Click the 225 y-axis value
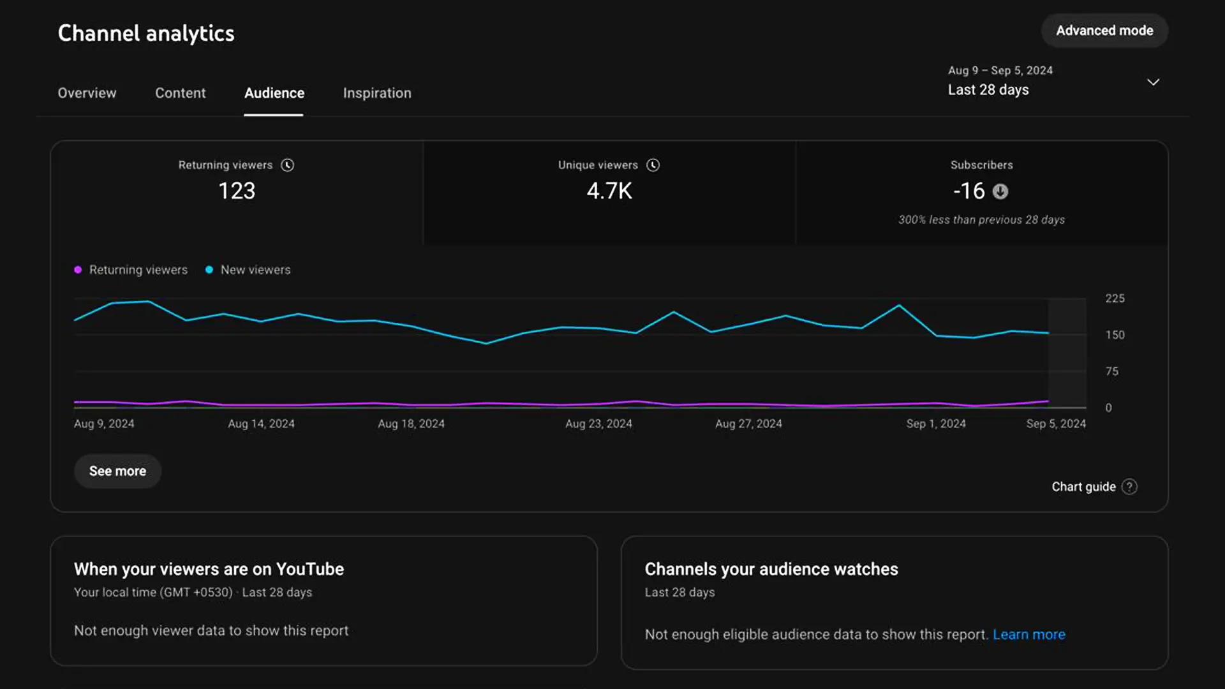 pyautogui.click(x=1115, y=299)
